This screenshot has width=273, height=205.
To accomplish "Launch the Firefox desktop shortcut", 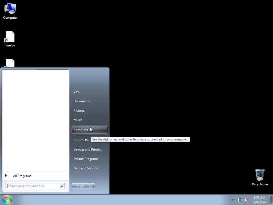I will [10, 39].
